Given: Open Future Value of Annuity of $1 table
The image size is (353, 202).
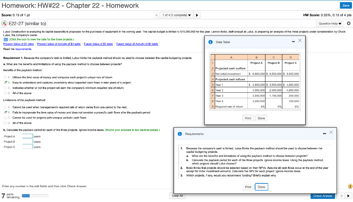Looking at the screenshot, I should (x=137, y=44).
